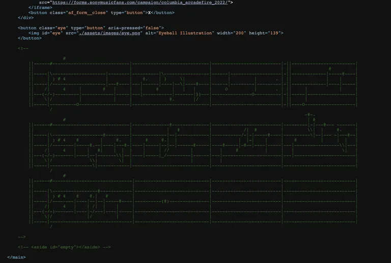Click the closing comment marker below the staves
The image size is (391, 263).
21,237
